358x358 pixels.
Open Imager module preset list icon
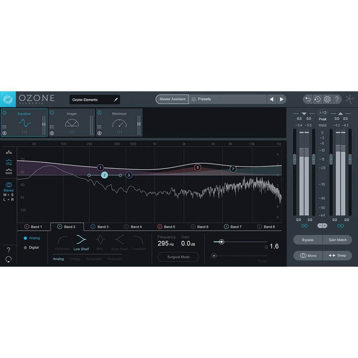pyautogui.click(x=52, y=126)
